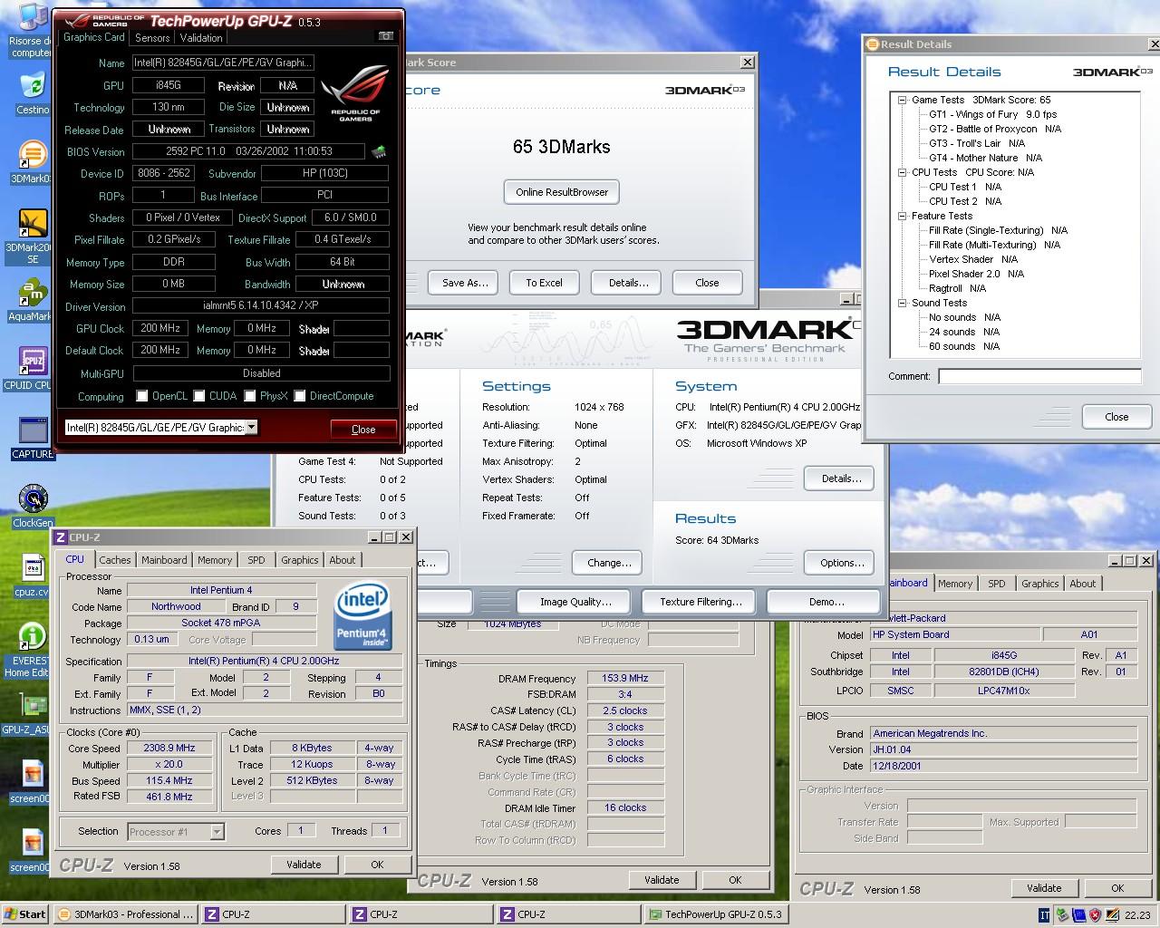
Task: Collapse the Feature Tests tree node
Action: (x=903, y=216)
